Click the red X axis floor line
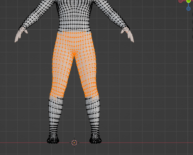Viewport: 193px width, 155px height. [x=150, y=143]
